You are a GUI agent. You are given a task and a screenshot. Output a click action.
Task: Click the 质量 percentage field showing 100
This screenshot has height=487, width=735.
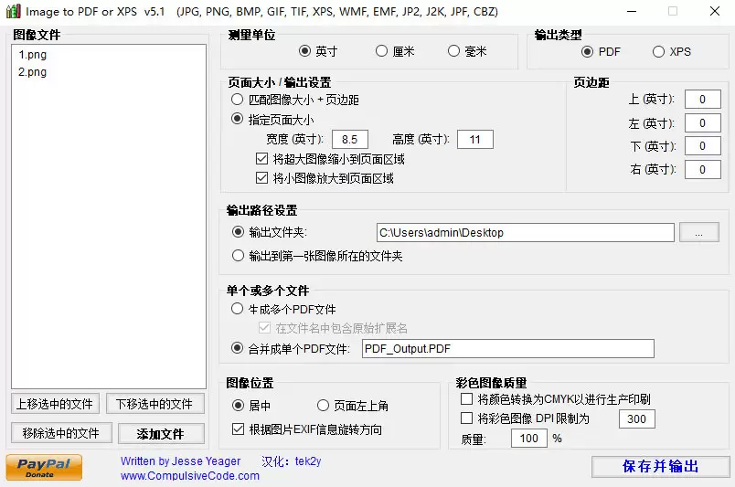pos(528,439)
